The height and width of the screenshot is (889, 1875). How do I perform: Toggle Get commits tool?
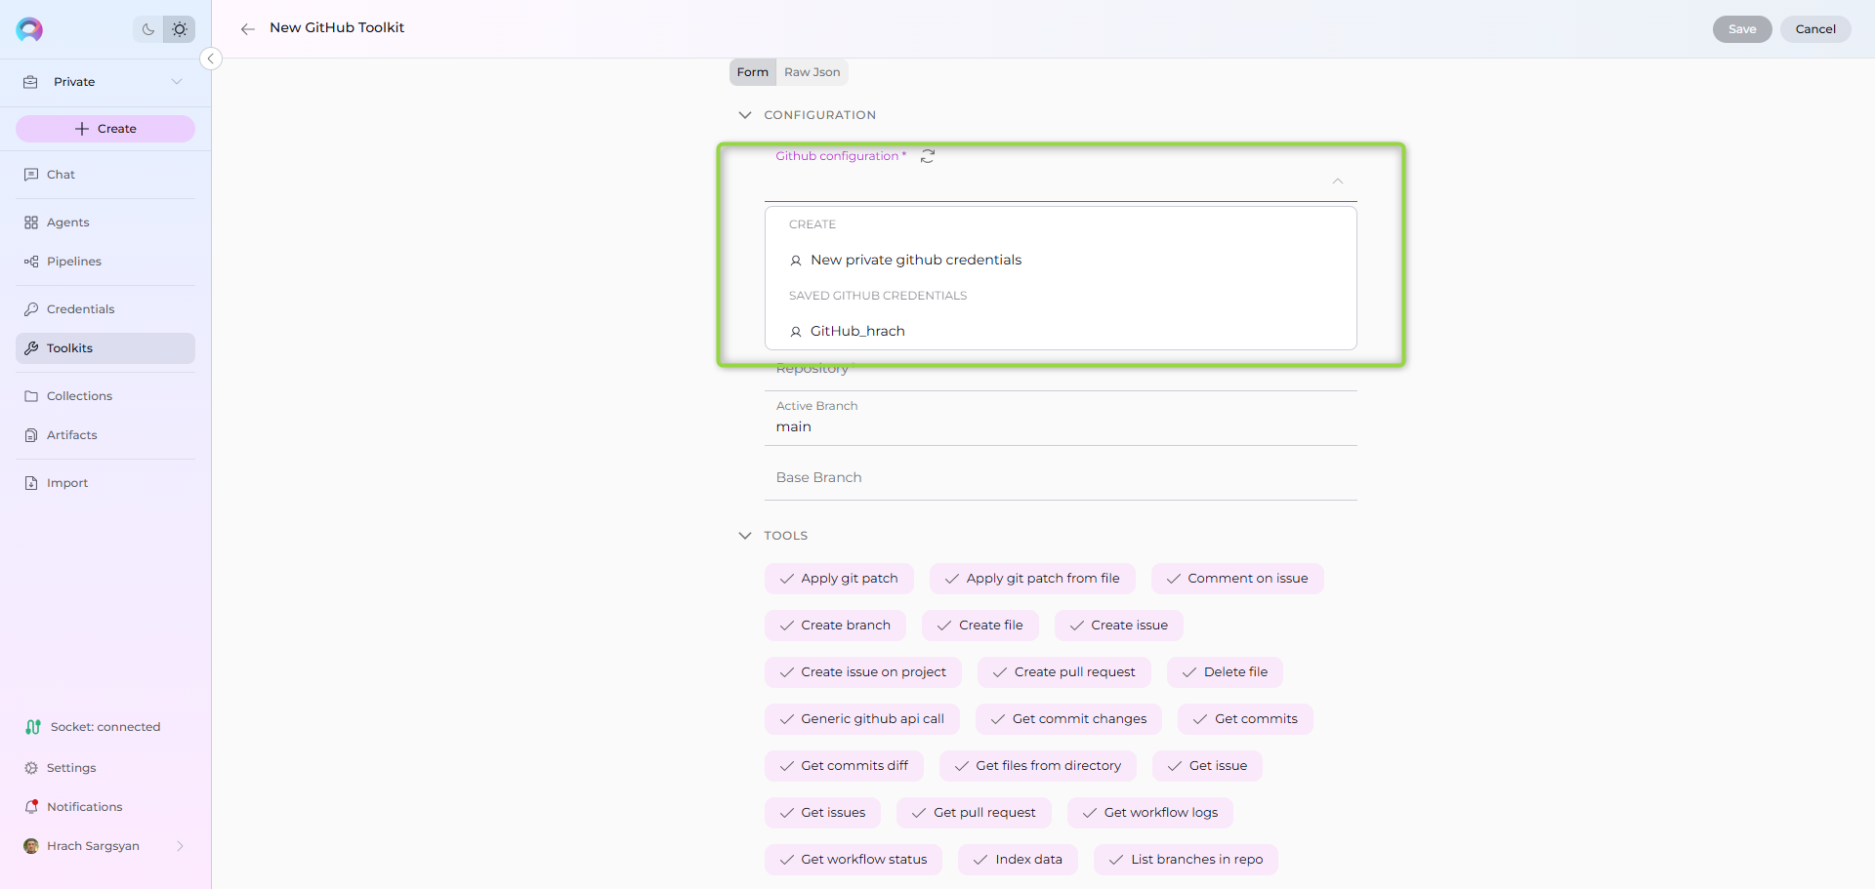pos(1245,719)
